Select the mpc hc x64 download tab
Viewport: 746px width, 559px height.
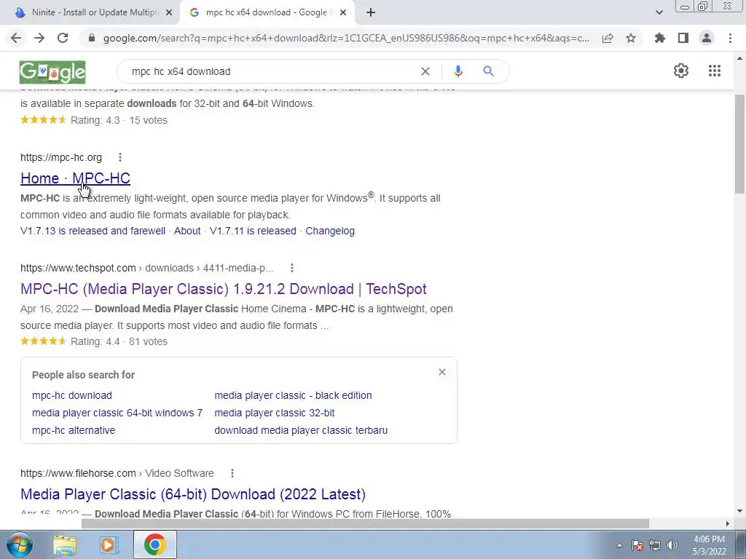(269, 12)
